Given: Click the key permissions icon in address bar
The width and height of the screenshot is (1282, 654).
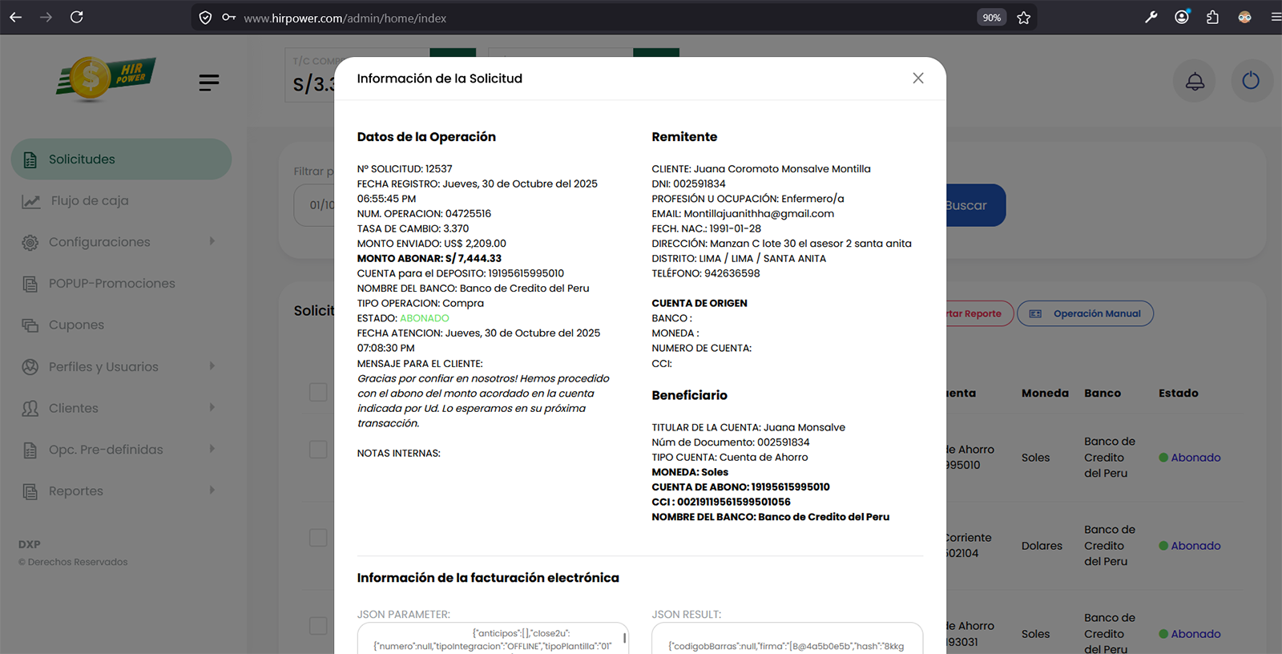Looking at the screenshot, I should coord(228,18).
